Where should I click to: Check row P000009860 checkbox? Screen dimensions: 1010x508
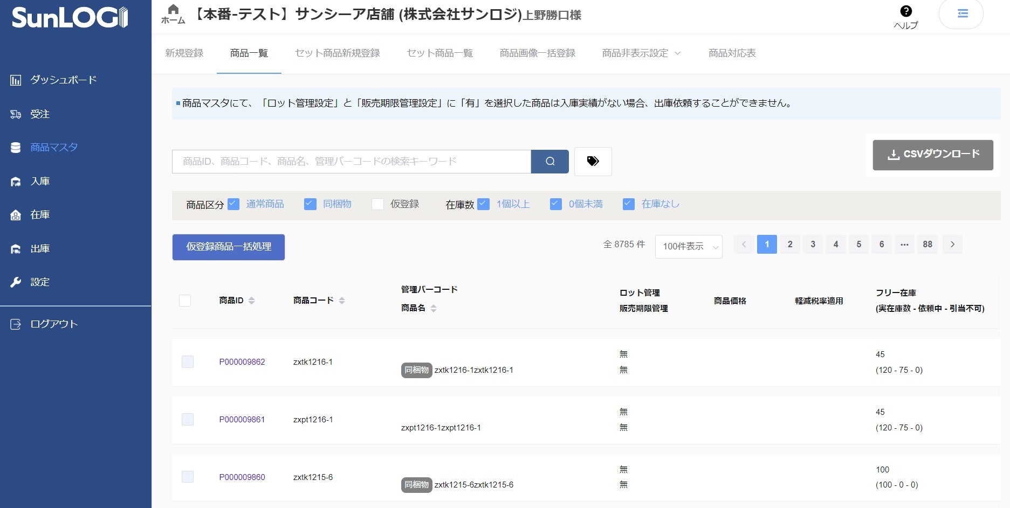pyautogui.click(x=188, y=477)
